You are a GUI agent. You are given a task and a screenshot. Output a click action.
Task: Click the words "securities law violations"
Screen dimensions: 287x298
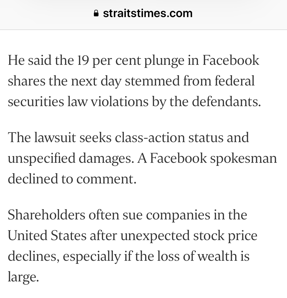78,102
